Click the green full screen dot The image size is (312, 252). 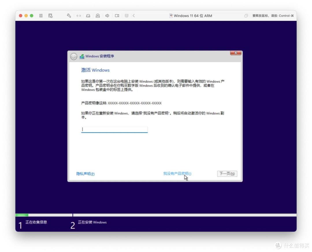[32, 16]
